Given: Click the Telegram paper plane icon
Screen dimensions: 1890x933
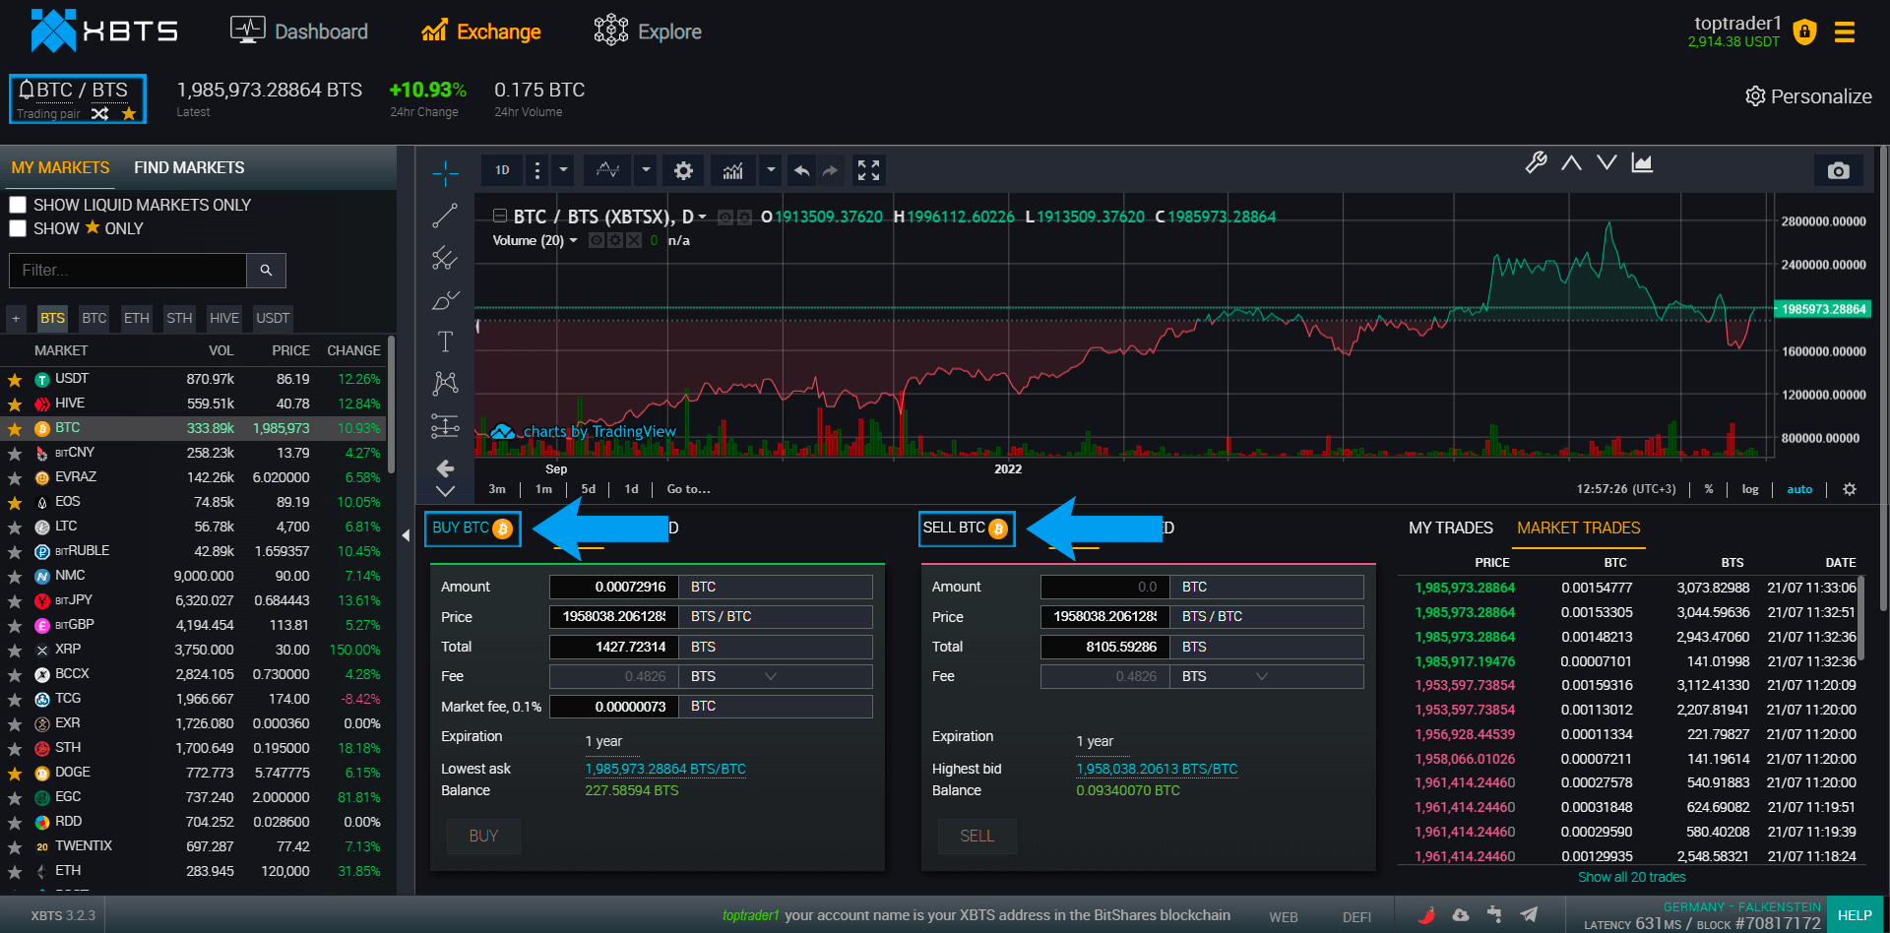Looking at the screenshot, I should pyautogui.click(x=1529, y=914).
